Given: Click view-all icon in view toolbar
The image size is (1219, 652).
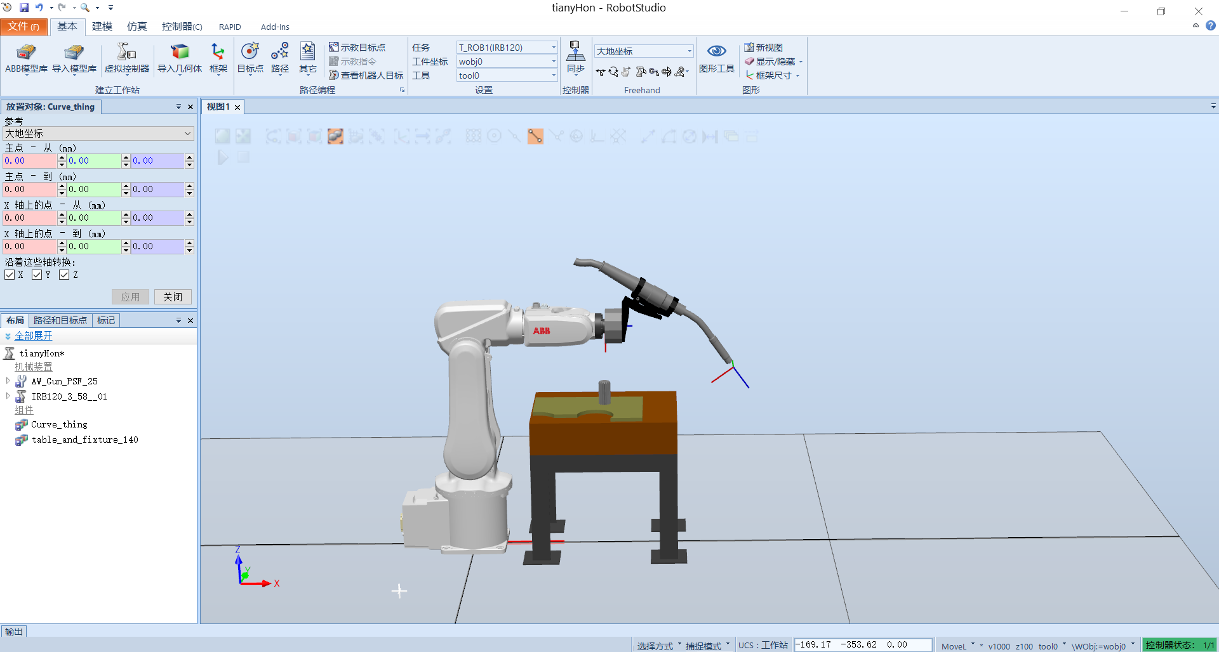Looking at the screenshot, I should pos(222,136).
